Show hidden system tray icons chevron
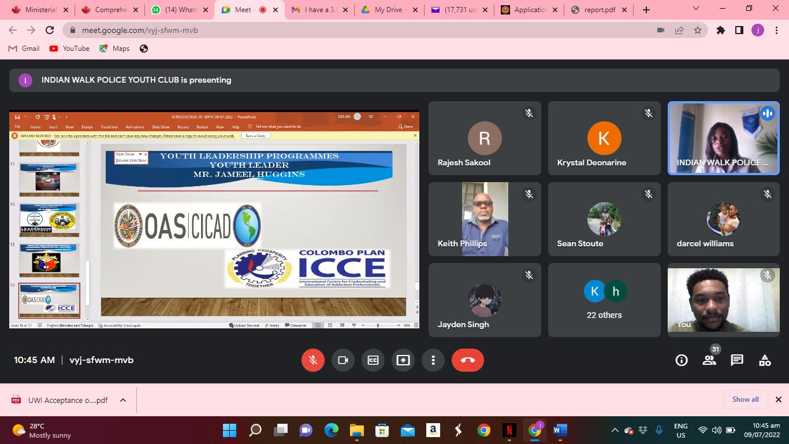The width and height of the screenshot is (789, 444). [x=615, y=430]
